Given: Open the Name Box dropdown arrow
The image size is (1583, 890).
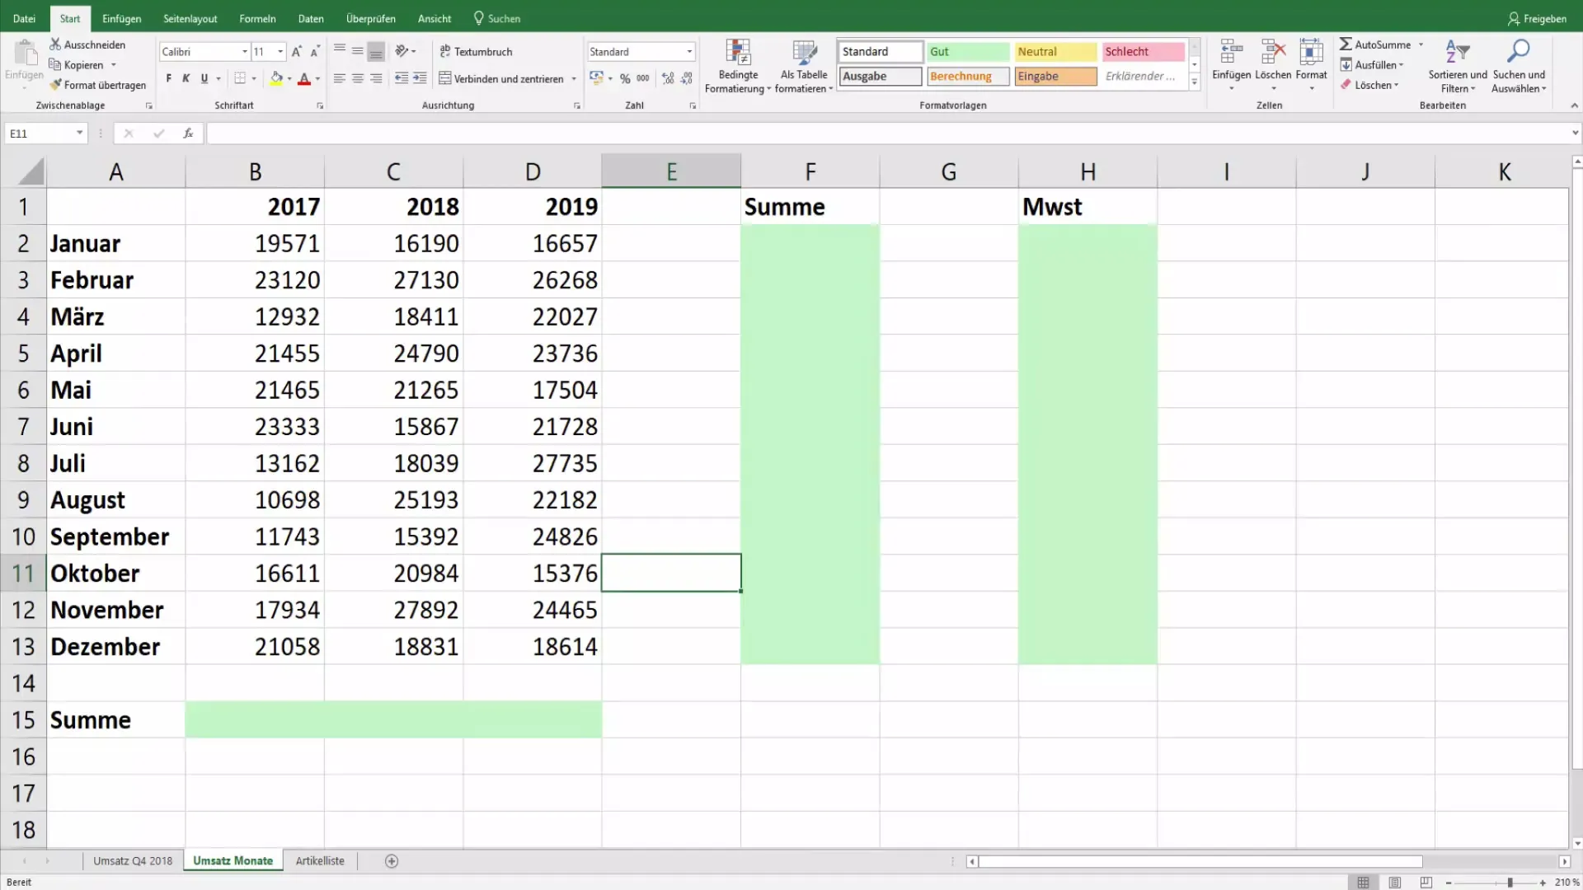Looking at the screenshot, I should [79, 133].
